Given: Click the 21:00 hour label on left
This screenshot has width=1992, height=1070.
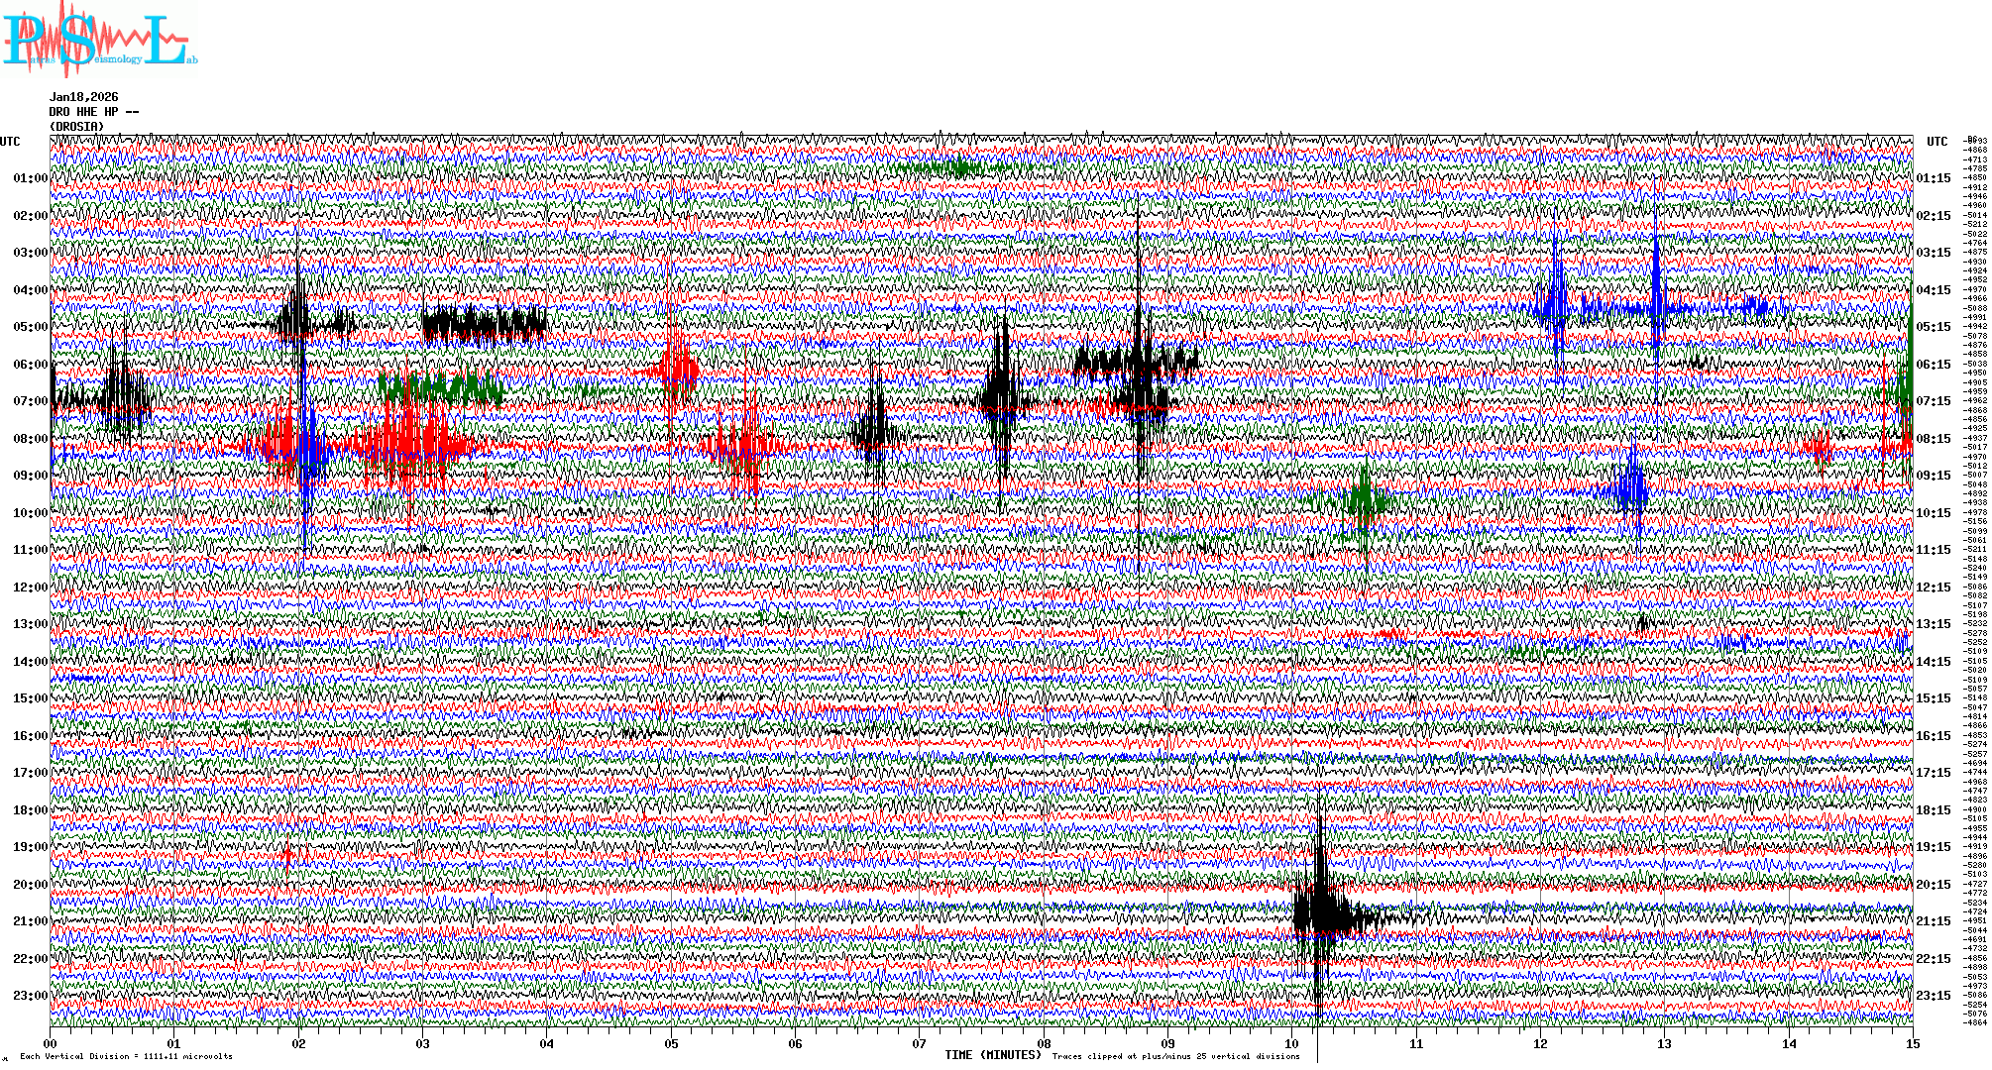Looking at the screenshot, I should point(30,921).
